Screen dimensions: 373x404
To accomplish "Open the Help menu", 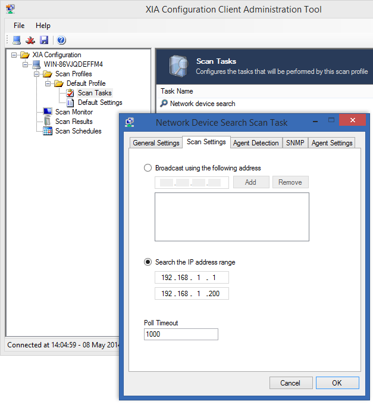I will coord(43,26).
